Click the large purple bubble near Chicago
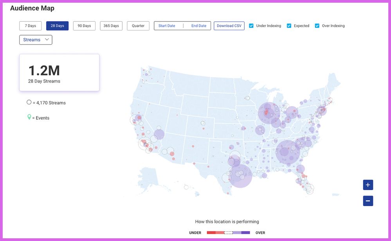391x241 pixels. tap(269, 113)
